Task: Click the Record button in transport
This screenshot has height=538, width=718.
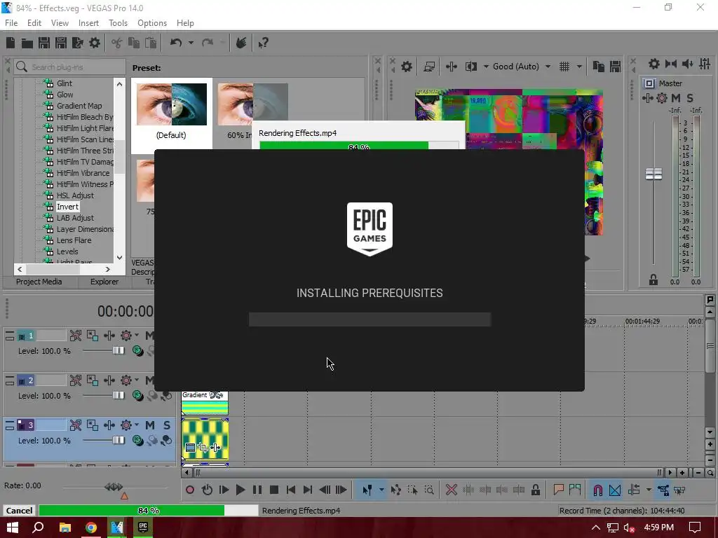Action: 190,490
